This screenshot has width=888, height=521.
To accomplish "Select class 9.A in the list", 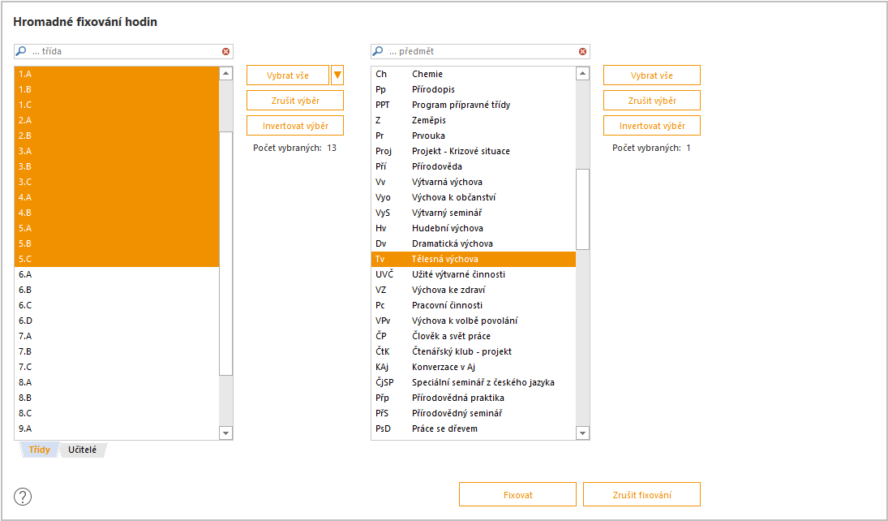I will tap(117, 428).
